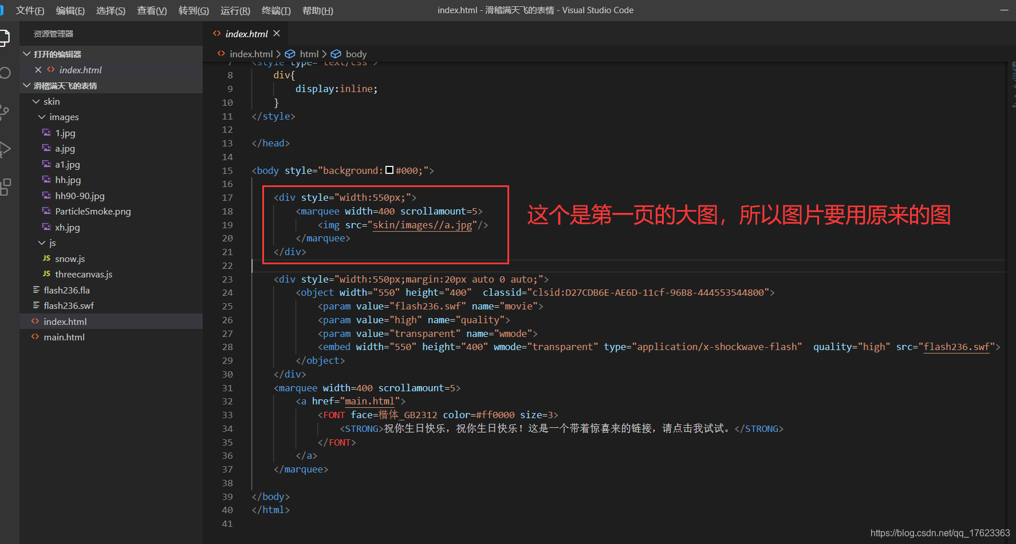Click the #000 background color swatch
Image resolution: width=1016 pixels, height=544 pixels.
[389, 170]
